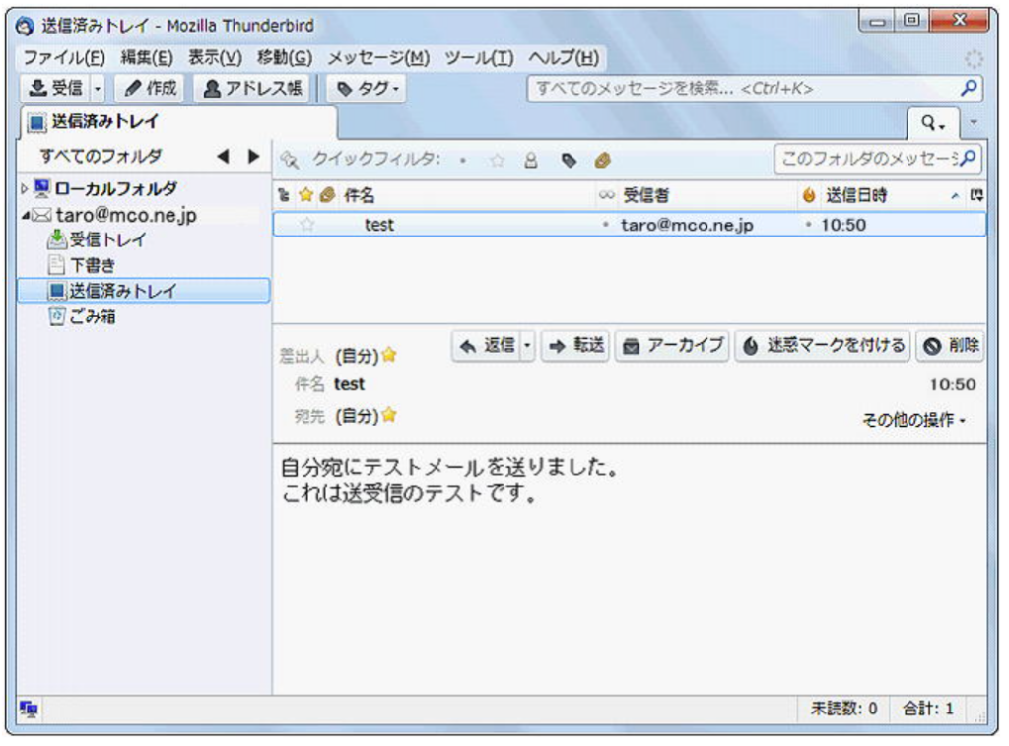Open the 移動 menu
The width and height of the screenshot is (1009, 746).
pyautogui.click(x=285, y=58)
